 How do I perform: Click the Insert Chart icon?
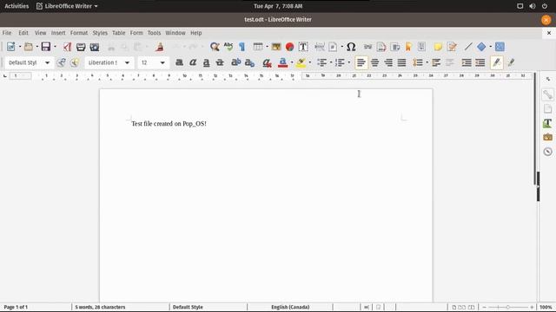(289, 47)
